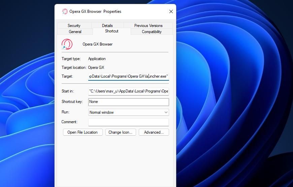Click Open File Location button
Screen dimensions: 293x187
point(83,132)
